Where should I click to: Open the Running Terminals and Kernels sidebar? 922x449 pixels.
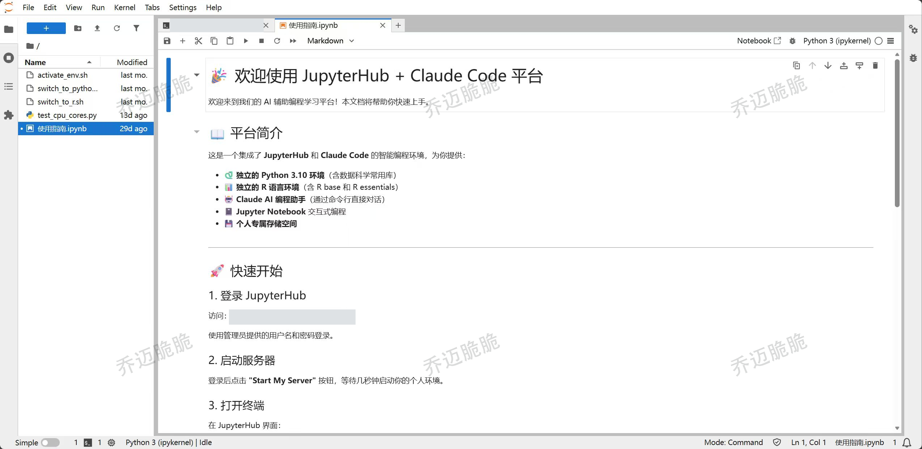point(9,58)
